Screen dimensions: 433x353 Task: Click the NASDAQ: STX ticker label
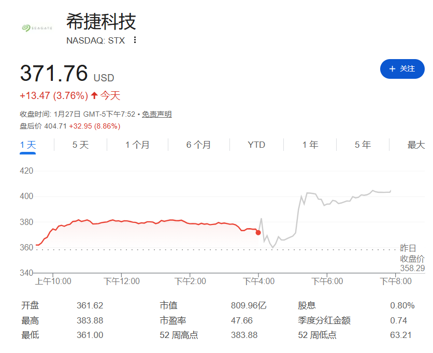95,40
